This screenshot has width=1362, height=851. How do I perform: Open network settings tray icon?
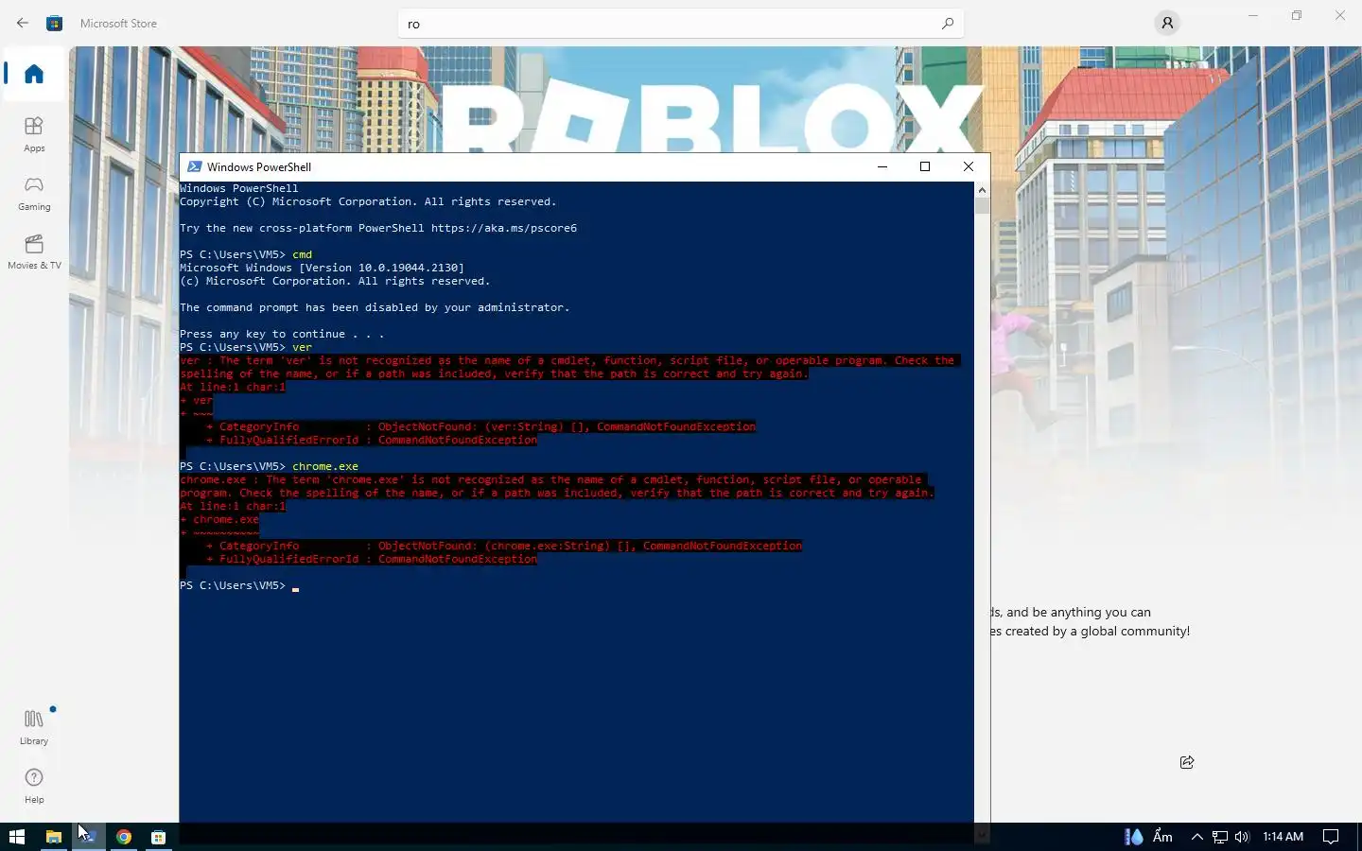coord(1220,837)
